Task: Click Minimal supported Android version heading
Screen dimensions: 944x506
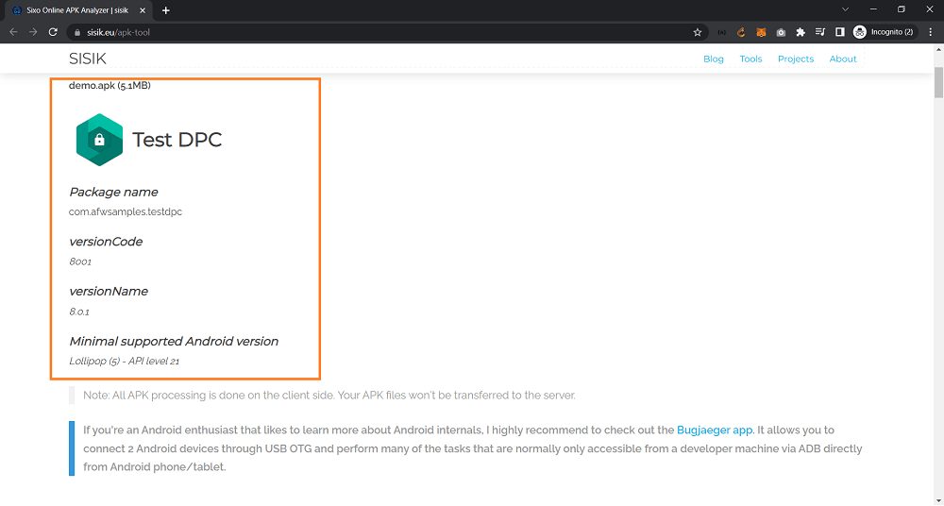Action: point(174,342)
